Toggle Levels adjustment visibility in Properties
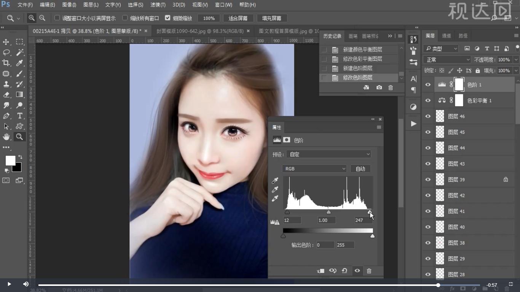This screenshot has height=292, width=520. (357, 271)
